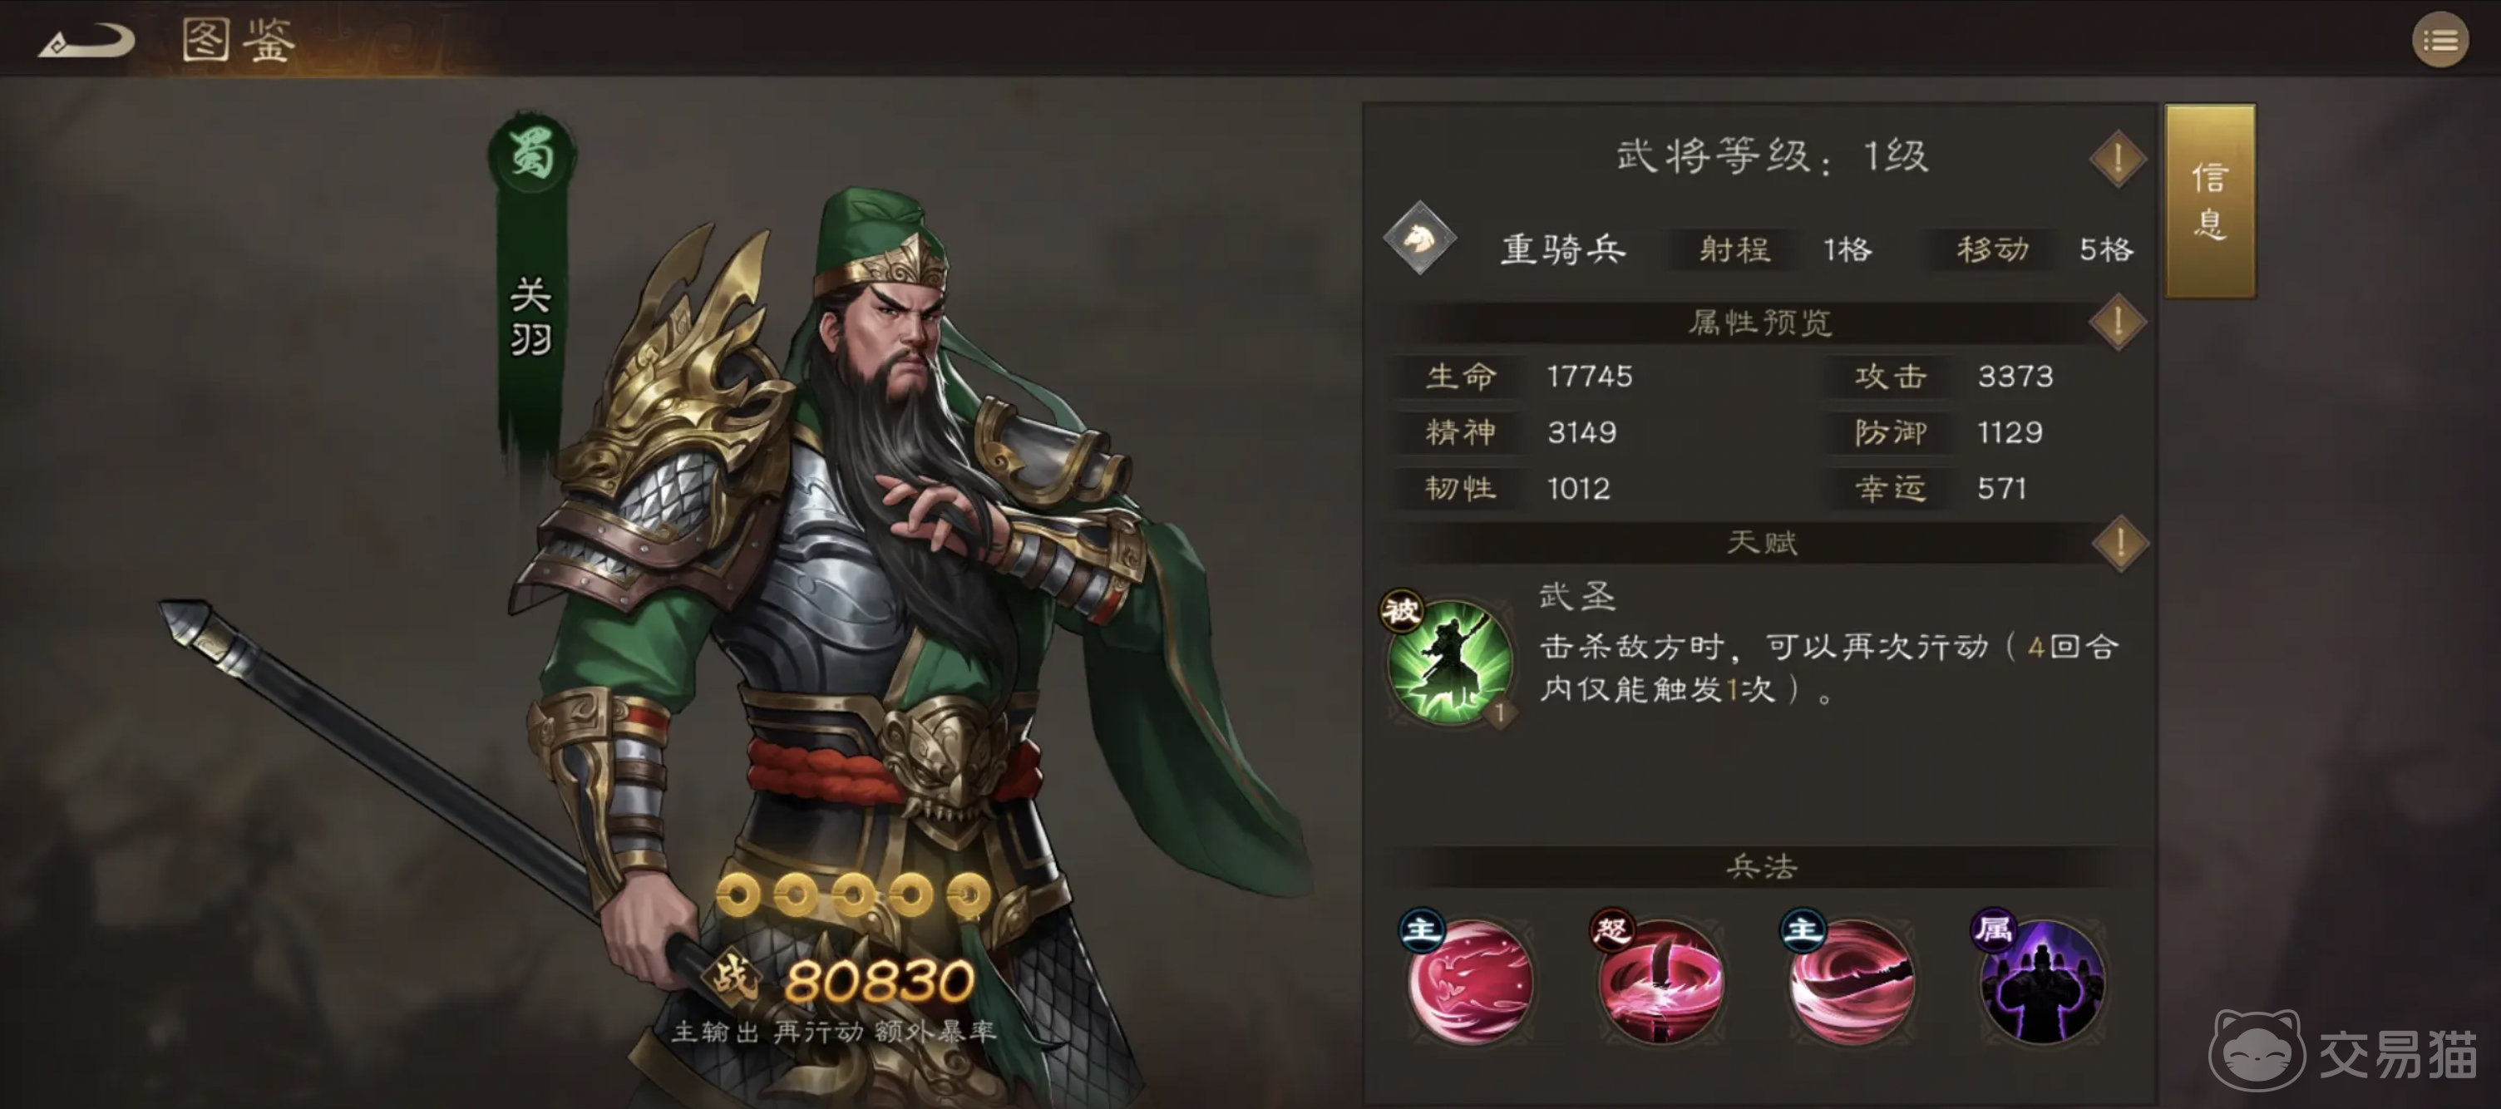Select the 武圣 passive talent icon
Image resolution: width=2501 pixels, height=1109 pixels.
tap(1448, 660)
